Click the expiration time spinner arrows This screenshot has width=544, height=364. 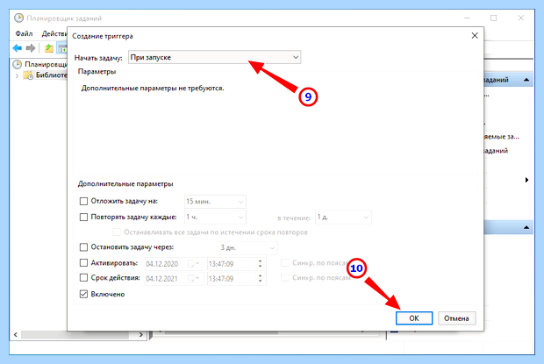pyautogui.click(x=261, y=278)
